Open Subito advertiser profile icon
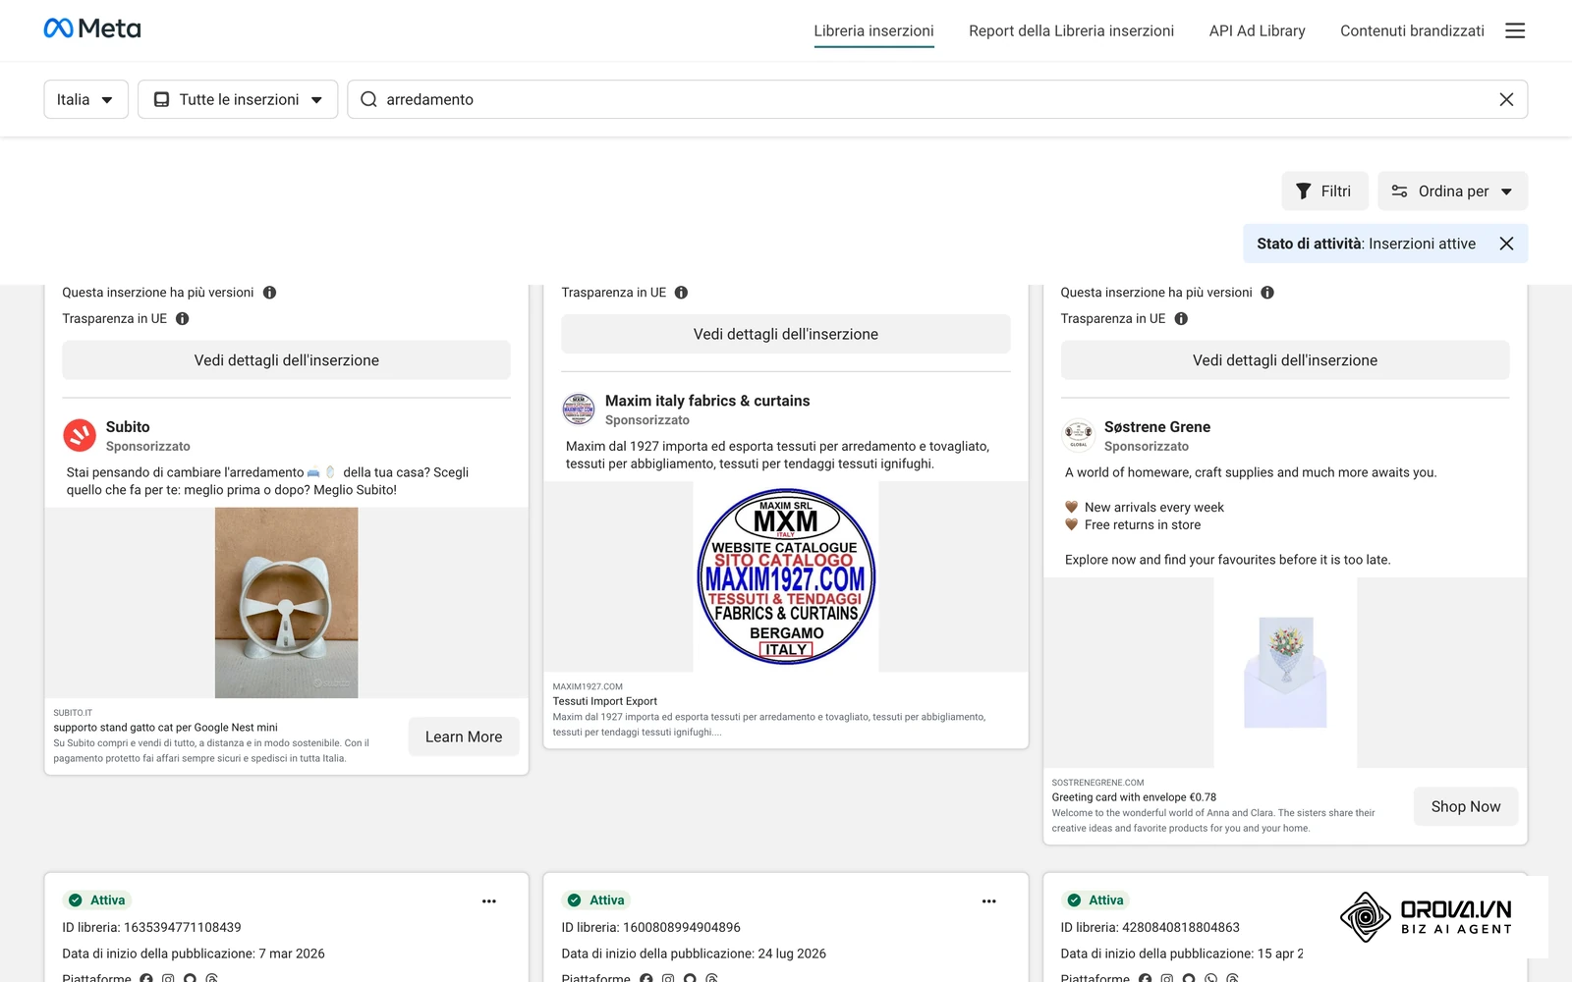1572x982 pixels. point(80,435)
